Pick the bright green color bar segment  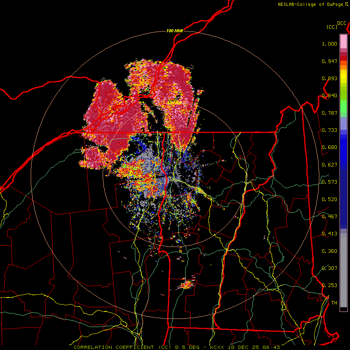(x=343, y=106)
